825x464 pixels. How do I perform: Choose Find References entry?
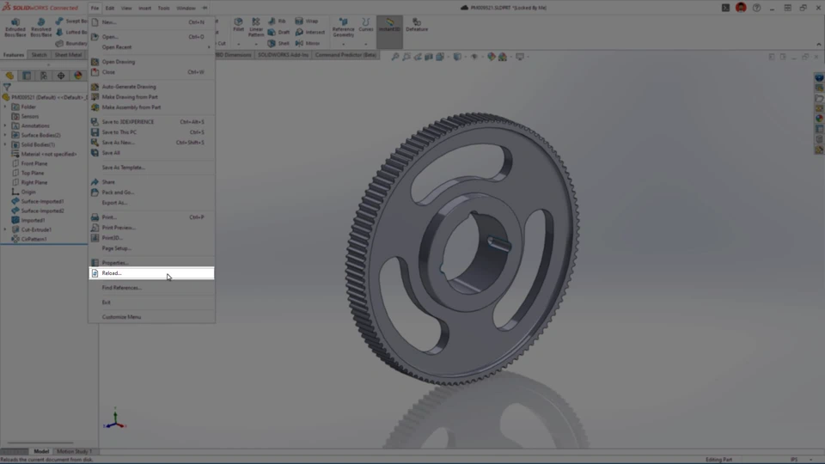tap(151, 288)
